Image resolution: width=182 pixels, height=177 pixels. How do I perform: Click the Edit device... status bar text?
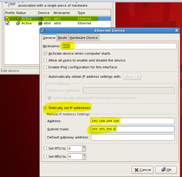click(12, 71)
